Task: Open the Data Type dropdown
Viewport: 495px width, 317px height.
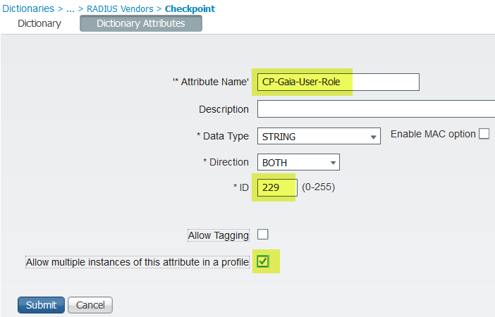Action: (x=319, y=136)
